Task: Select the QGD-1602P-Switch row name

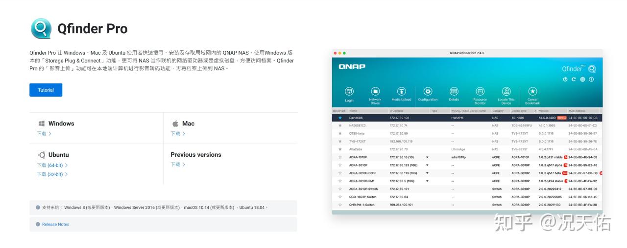Action: 362,197
